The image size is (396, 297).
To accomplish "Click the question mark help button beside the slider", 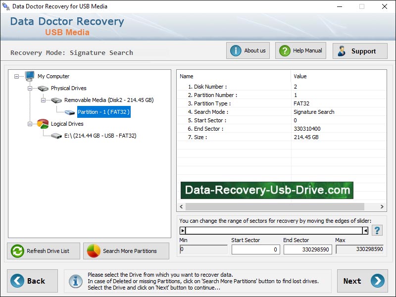I will [x=377, y=229].
